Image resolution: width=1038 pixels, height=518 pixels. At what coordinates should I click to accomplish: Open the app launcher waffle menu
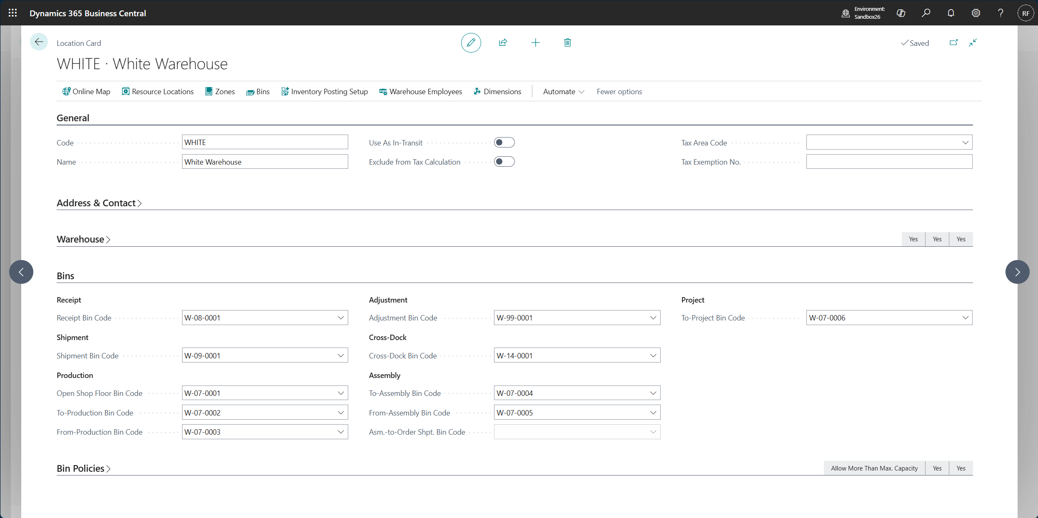pyautogui.click(x=12, y=13)
